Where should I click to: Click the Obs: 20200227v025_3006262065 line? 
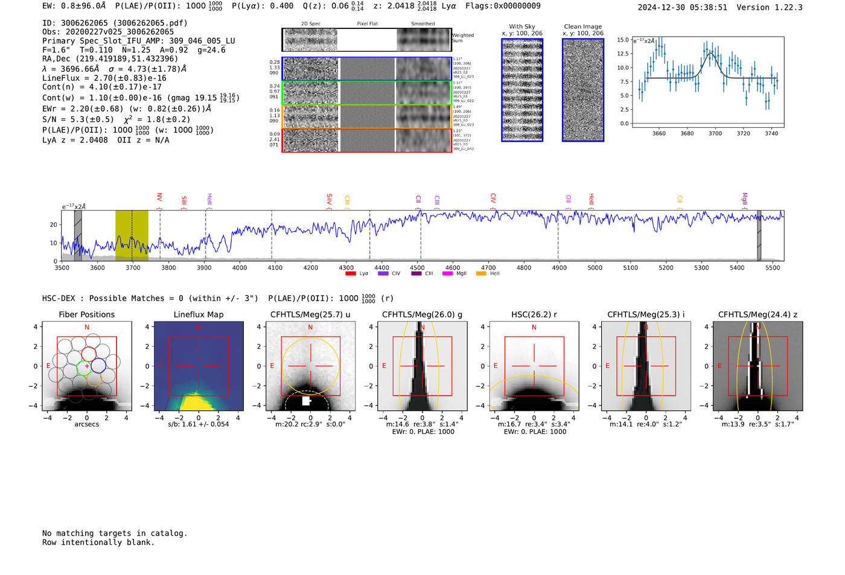[x=108, y=32]
